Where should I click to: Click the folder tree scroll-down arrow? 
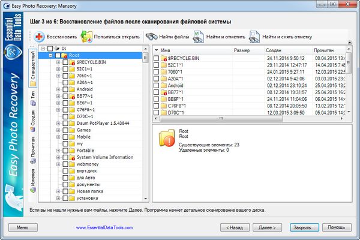coord(146,199)
